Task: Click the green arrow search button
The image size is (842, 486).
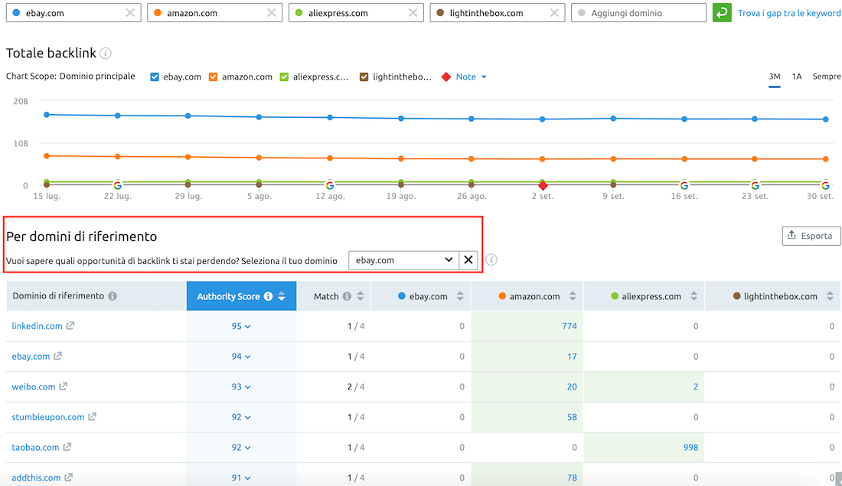Action: coord(722,12)
